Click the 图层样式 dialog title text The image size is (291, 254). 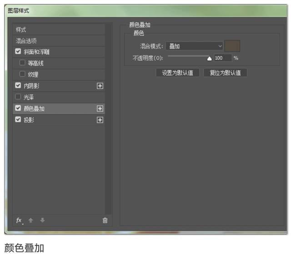tap(18, 11)
